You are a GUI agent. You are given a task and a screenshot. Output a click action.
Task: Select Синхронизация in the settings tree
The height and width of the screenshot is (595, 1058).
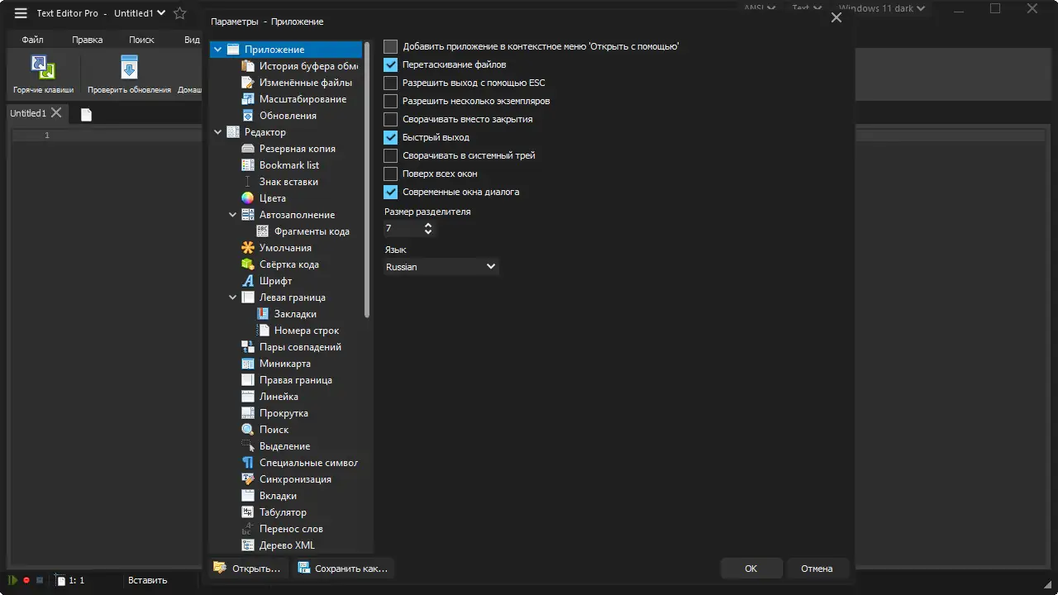coord(295,479)
